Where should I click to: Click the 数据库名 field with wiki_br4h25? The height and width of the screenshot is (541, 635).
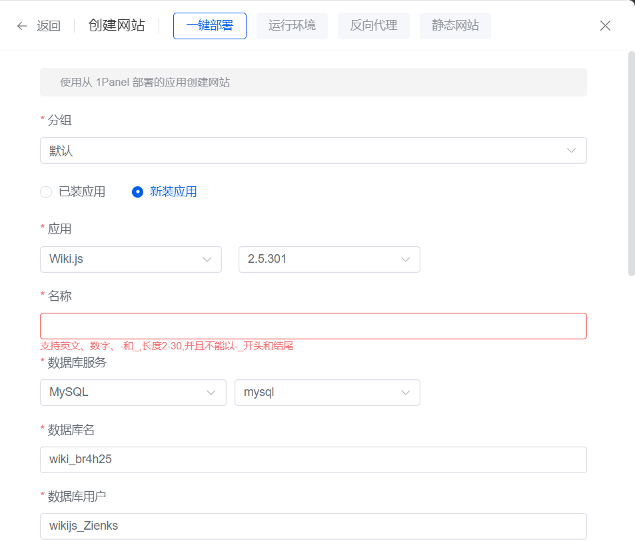[313, 460]
